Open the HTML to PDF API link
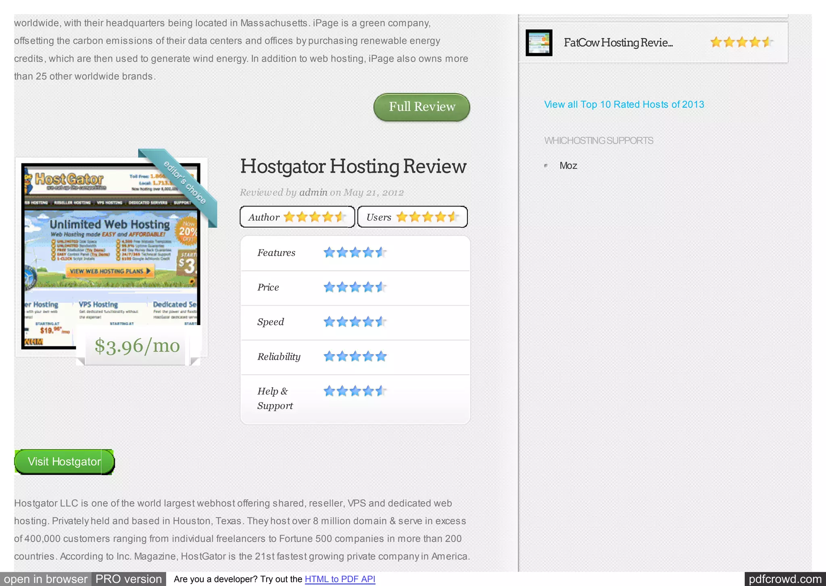 [340, 579]
